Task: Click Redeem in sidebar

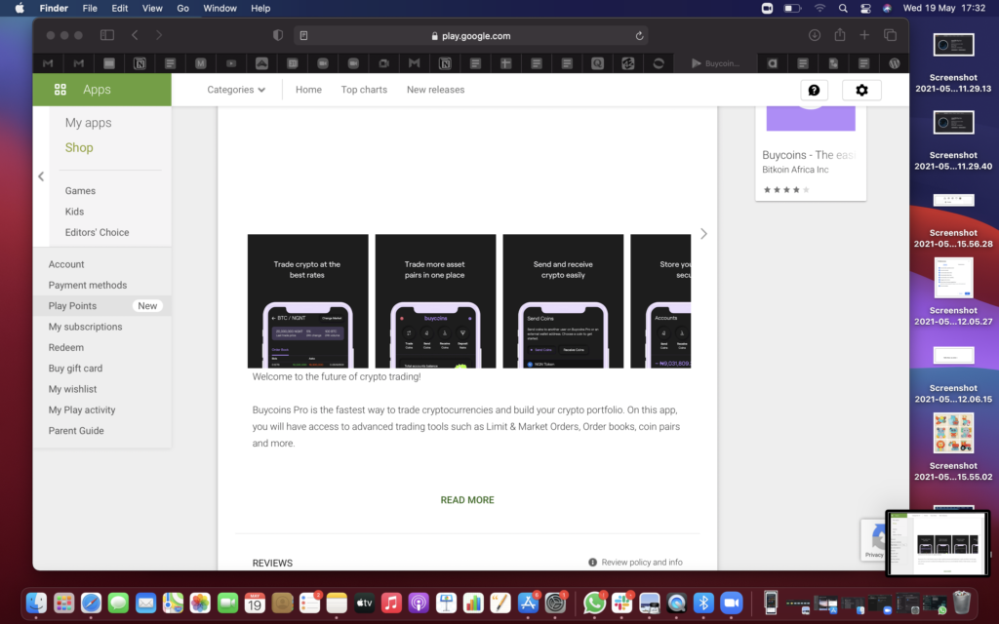Action: click(x=66, y=348)
